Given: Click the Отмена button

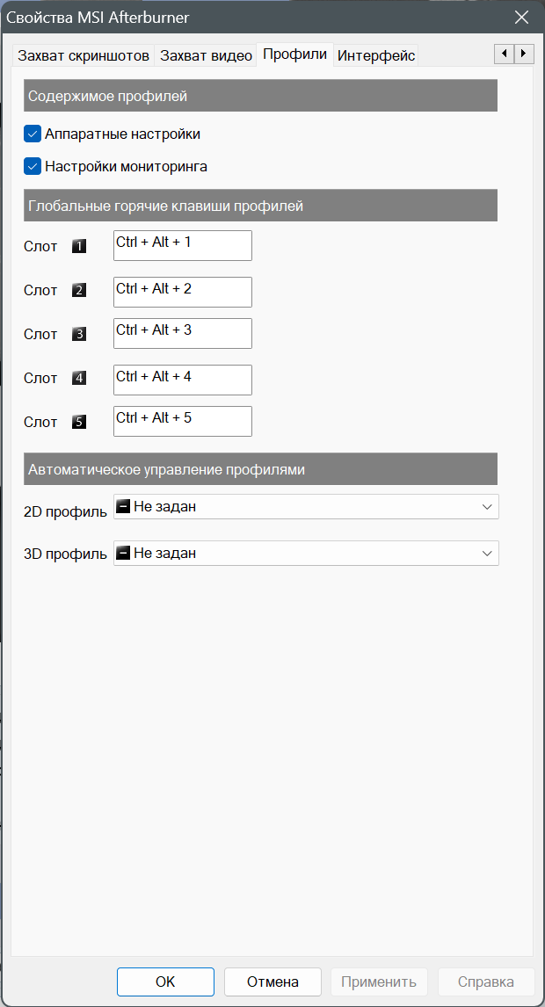Looking at the screenshot, I should tap(272, 982).
